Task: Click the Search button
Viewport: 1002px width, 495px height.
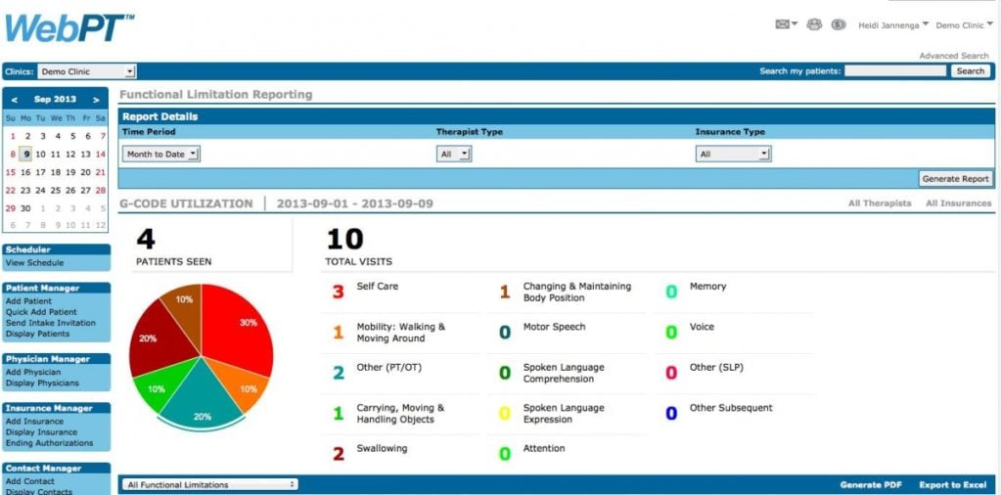Action: 970,70
